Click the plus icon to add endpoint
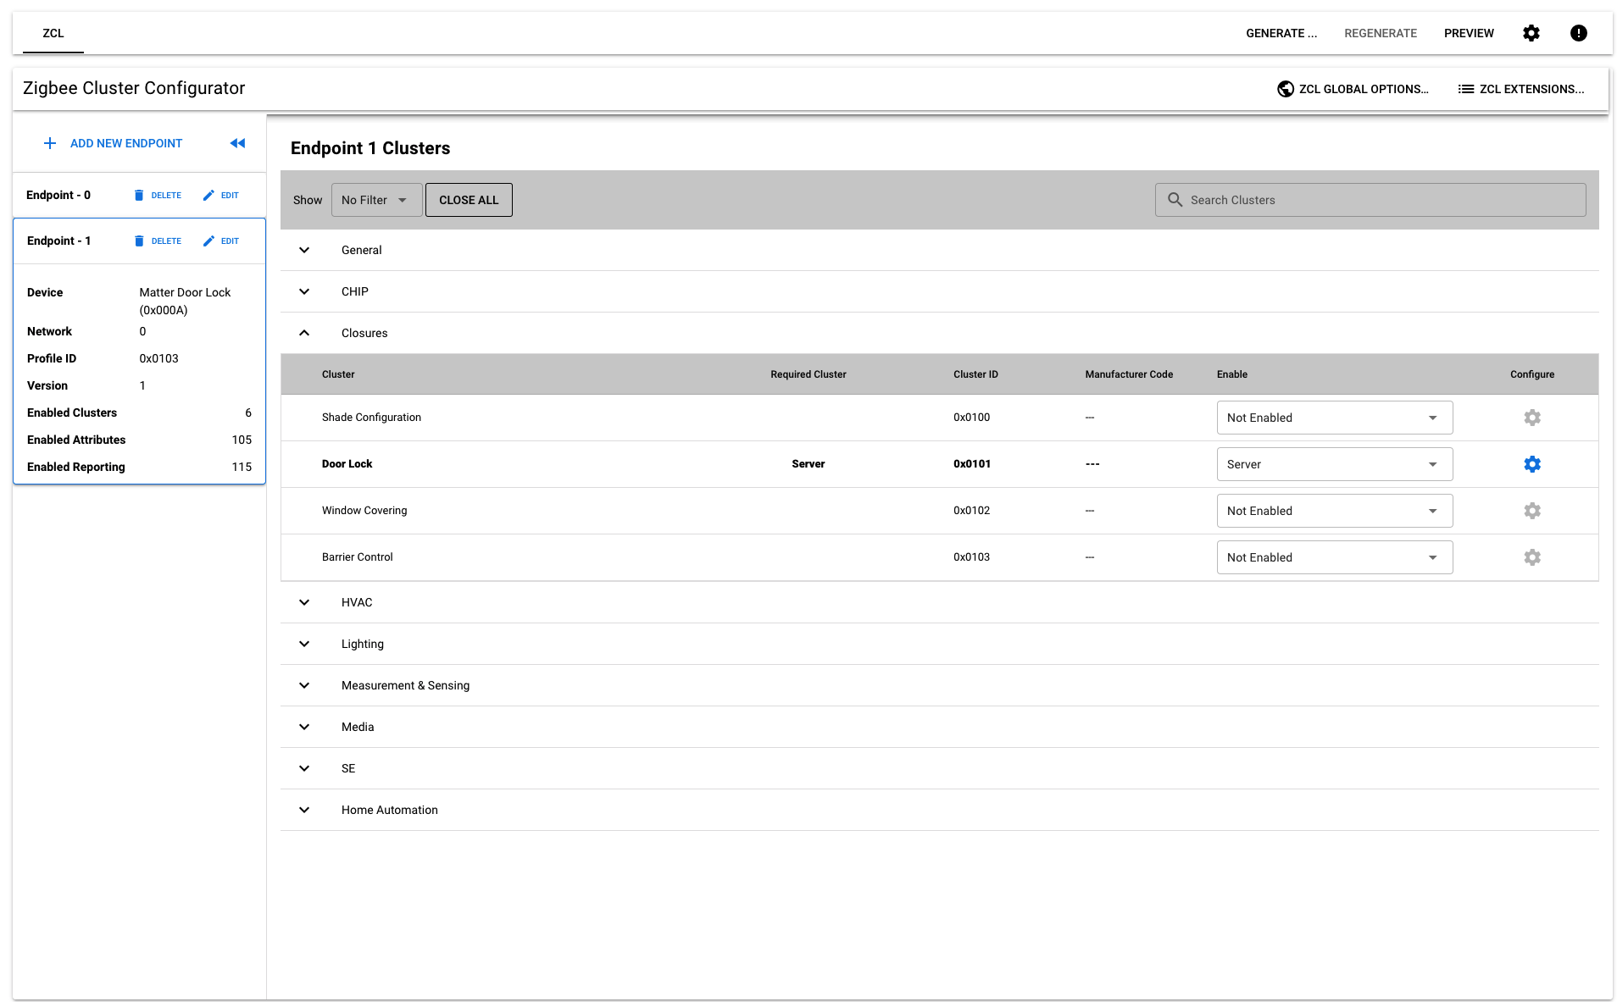Screen dimensions: 1617x1002 (50, 143)
